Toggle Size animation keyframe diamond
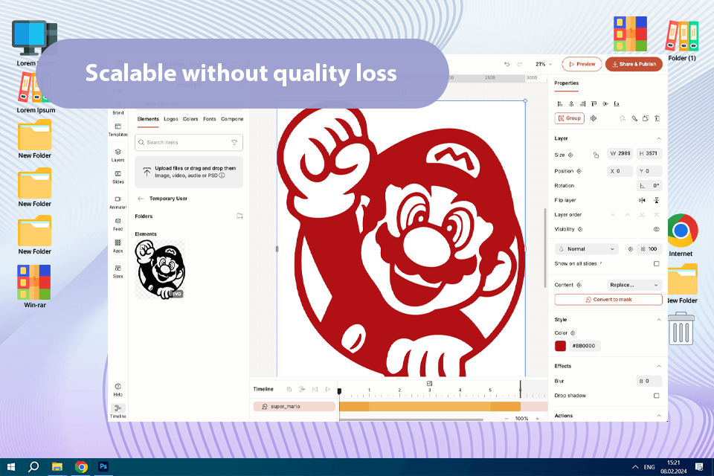The width and height of the screenshot is (714, 476). tap(570, 155)
